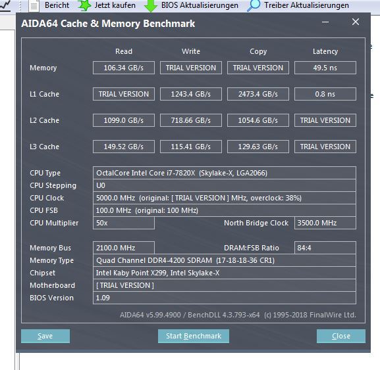Click the Memory Type DDR4-4200 field

(225, 260)
